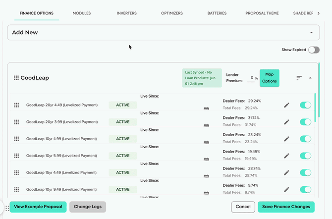
Task: Open the Inverters tab
Action: click(x=127, y=13)
